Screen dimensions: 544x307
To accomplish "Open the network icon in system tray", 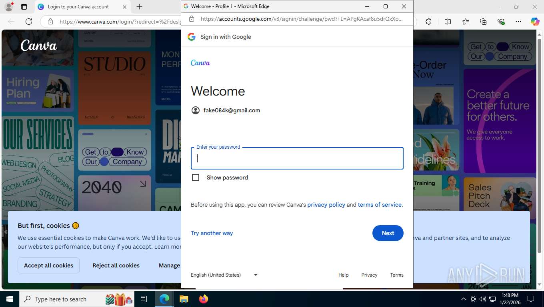I will point(492,299).
